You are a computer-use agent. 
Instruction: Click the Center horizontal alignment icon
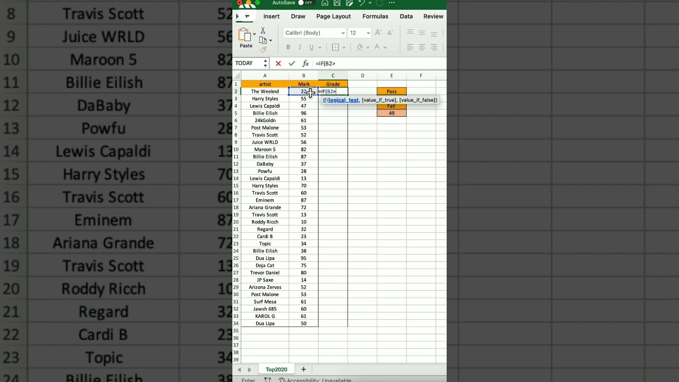tap(422, 47)
